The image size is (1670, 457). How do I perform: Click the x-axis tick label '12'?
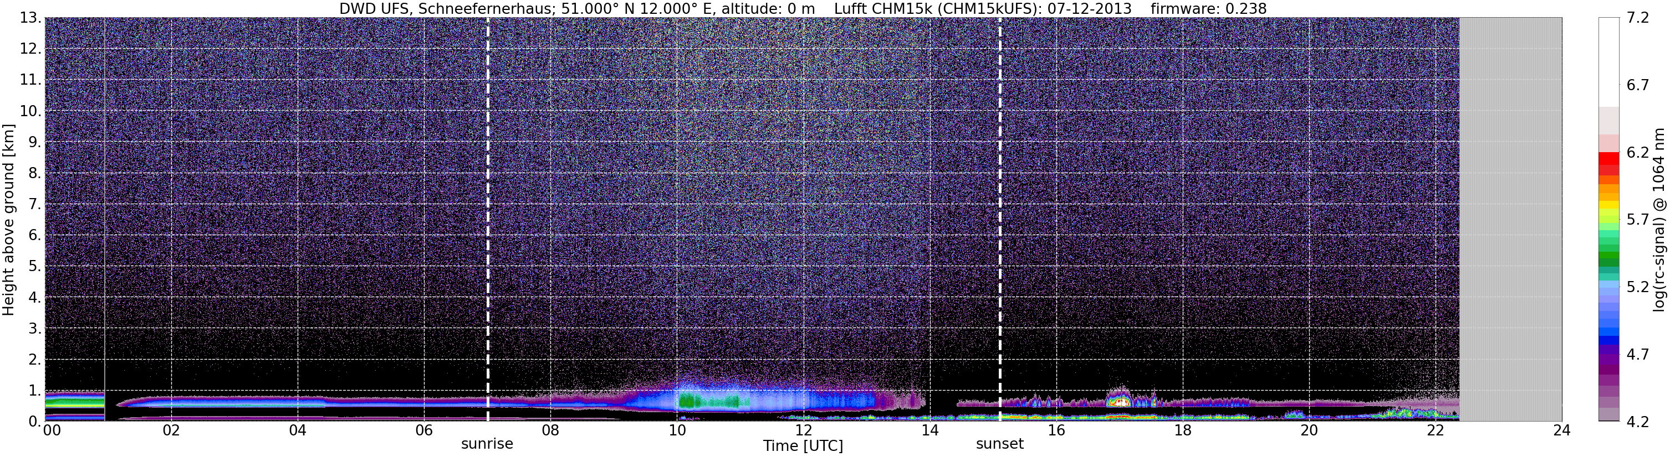[x=803, y=430]
